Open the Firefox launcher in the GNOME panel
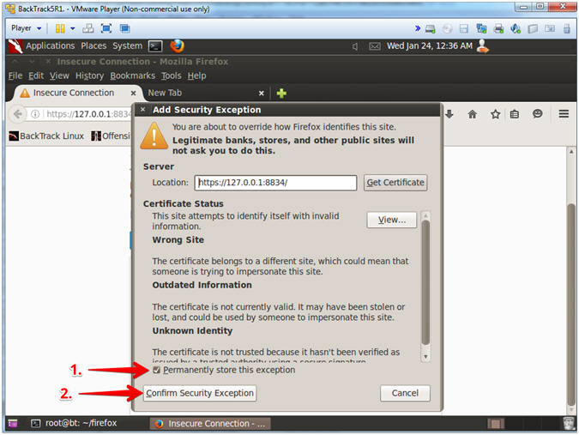Viewport: 579px width, 435px height. coord(178,46)
